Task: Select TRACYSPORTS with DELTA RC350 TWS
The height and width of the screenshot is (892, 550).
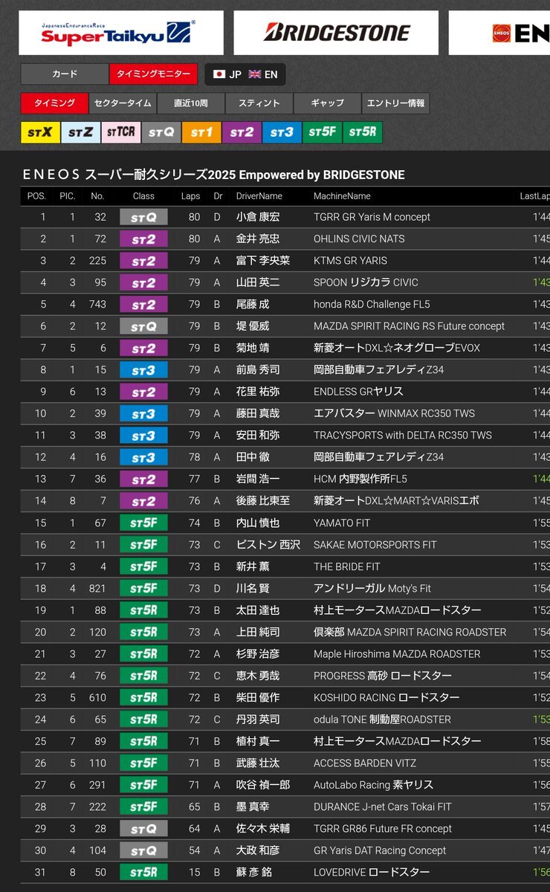Action: point(403,435)
